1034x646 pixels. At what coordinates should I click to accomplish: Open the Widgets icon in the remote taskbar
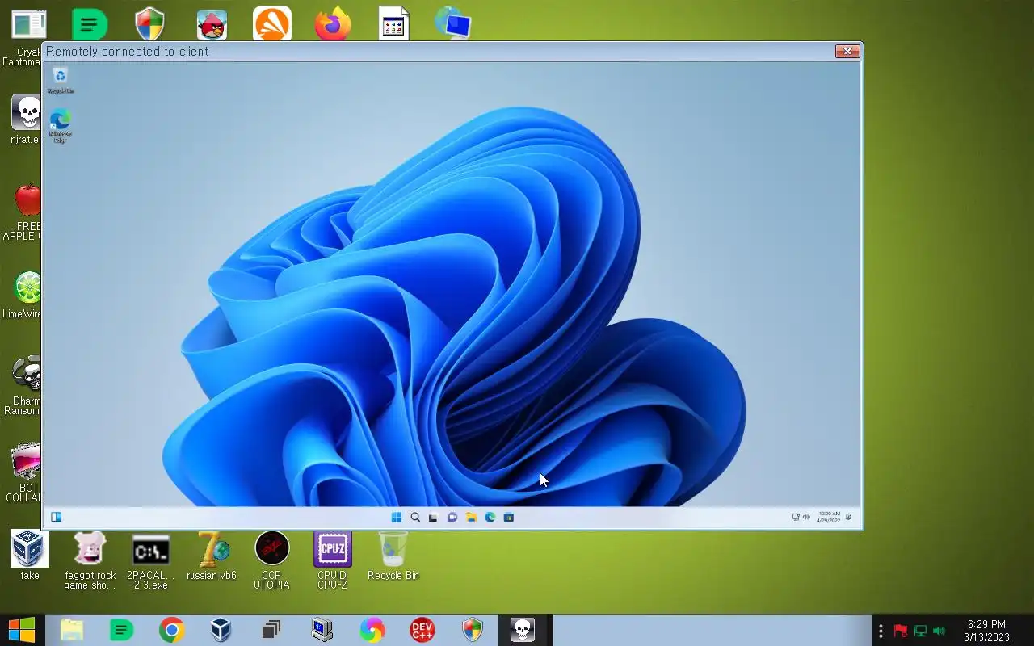pyautogui.click(x=57, y=518)
